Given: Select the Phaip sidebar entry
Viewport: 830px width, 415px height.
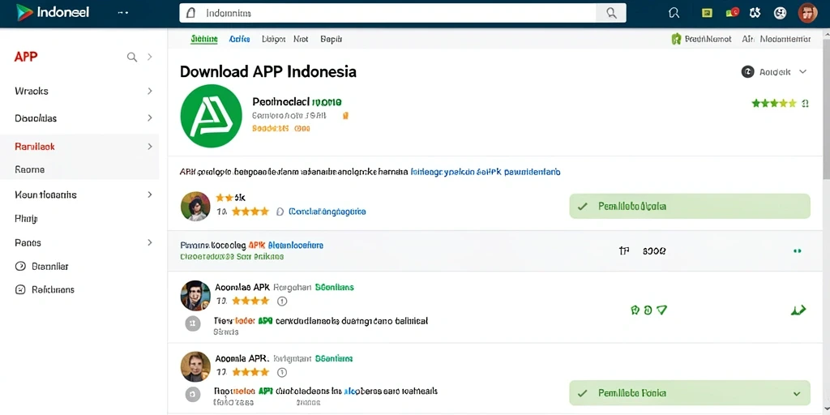Looking at the screenshot, I should point(26,219).
